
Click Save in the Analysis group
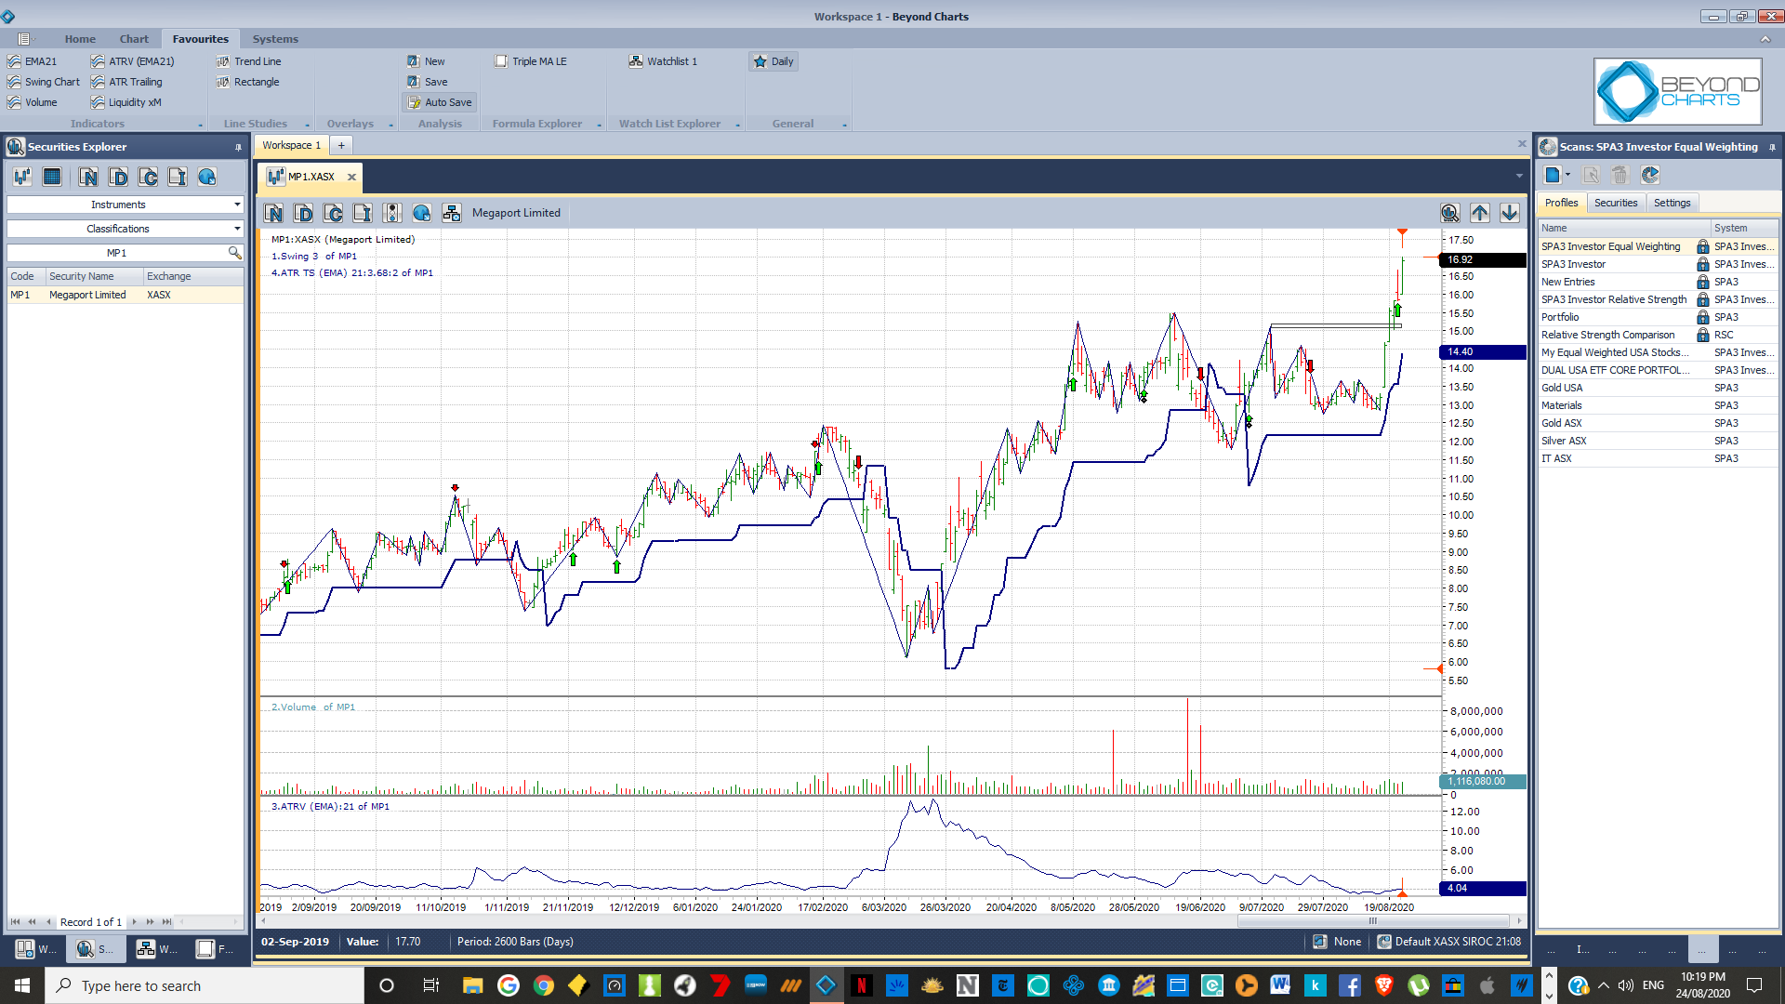tap(427, 82)
